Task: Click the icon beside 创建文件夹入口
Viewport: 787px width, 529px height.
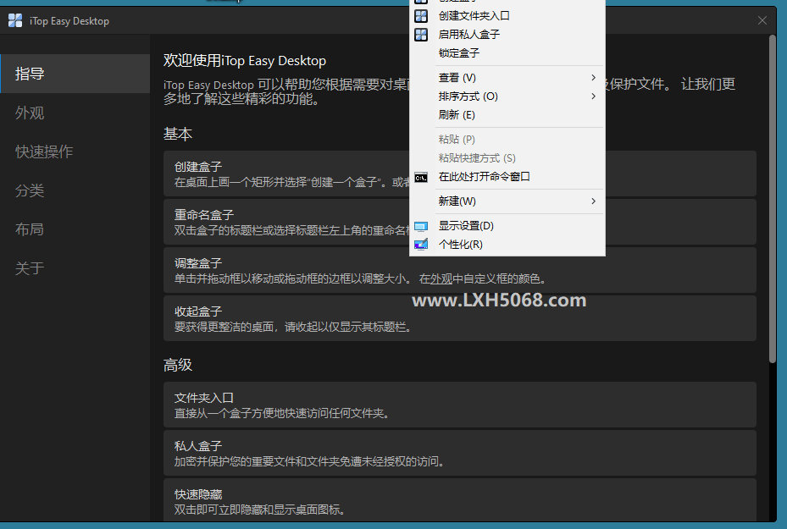Action: click(x=421, y=16)
